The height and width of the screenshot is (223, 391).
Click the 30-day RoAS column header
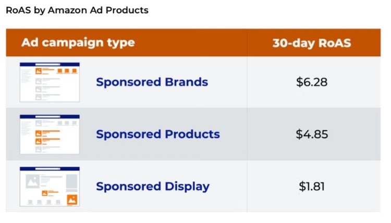point(312,43)
